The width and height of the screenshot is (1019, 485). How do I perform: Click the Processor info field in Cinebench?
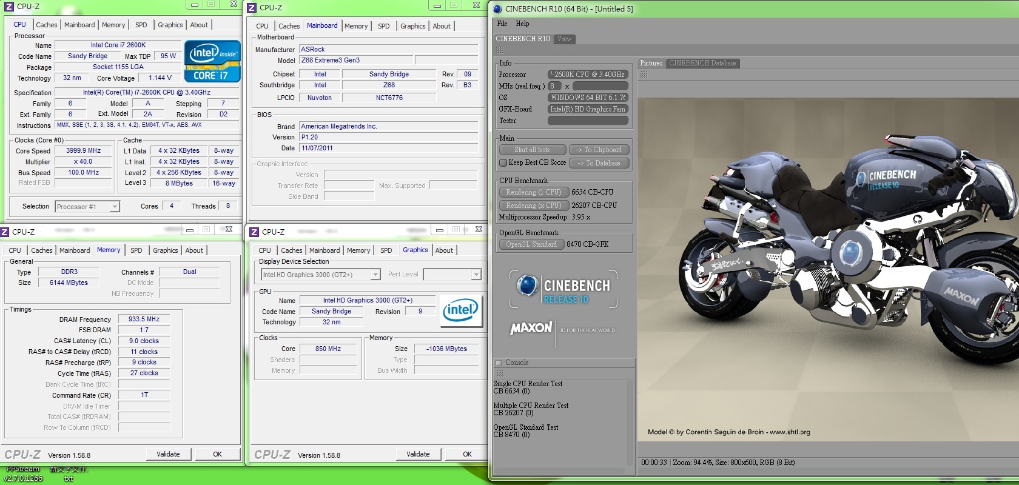coord(588,75)
